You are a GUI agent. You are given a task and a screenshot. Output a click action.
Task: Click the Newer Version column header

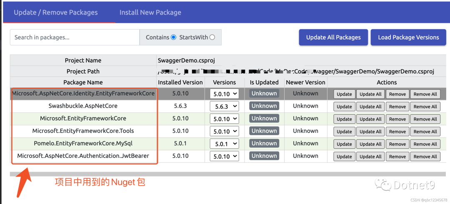306,82
